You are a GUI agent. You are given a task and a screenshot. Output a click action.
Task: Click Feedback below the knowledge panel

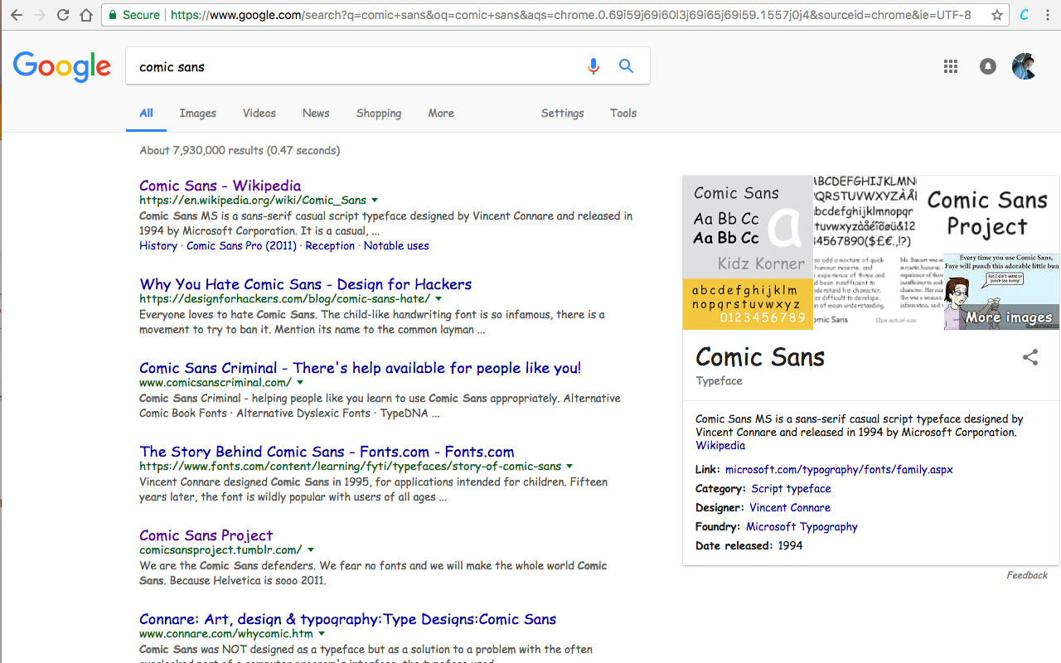(x=1027, y=575)
